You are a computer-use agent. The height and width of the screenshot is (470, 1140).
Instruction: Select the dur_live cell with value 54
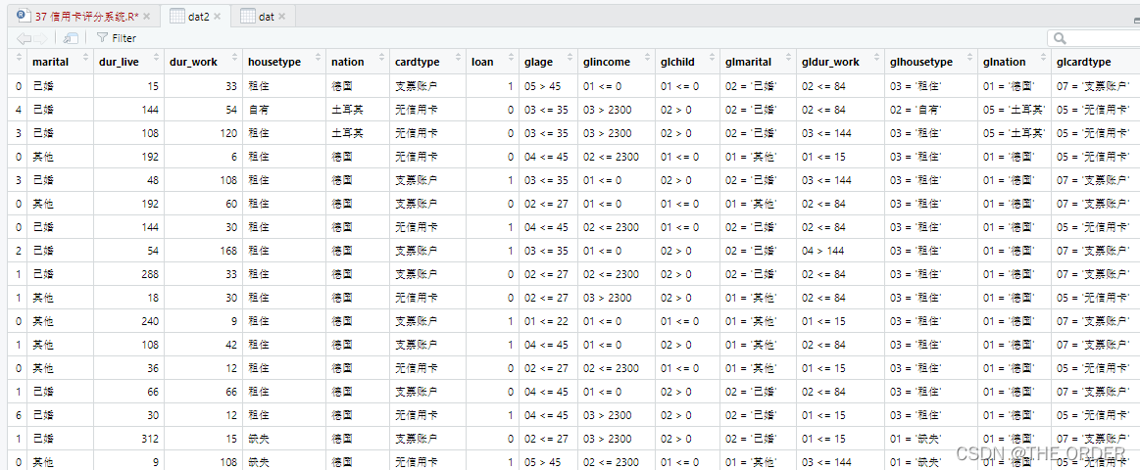(128, 250)
